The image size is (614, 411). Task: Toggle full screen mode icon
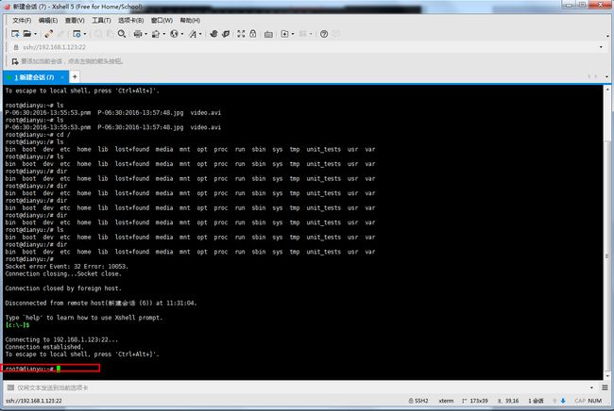click(241, 34)
